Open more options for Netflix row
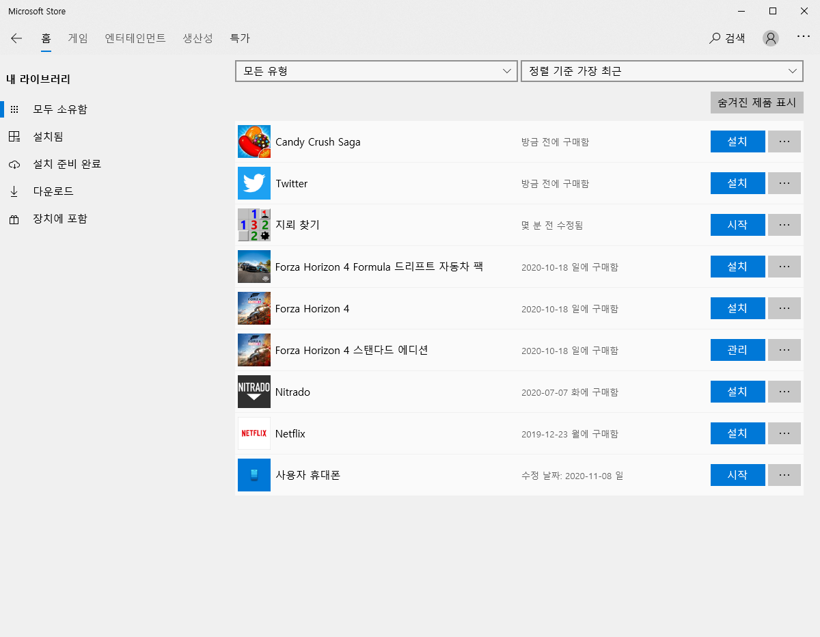The image size is (820, 637). pos(784,433)
